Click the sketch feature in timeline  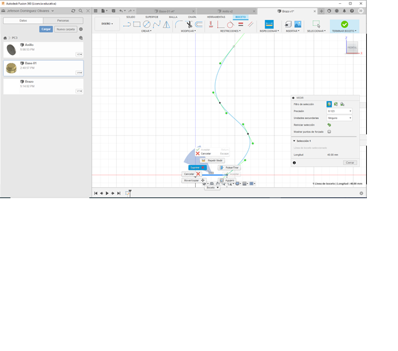pyautogui.click(x=127, y=193)
